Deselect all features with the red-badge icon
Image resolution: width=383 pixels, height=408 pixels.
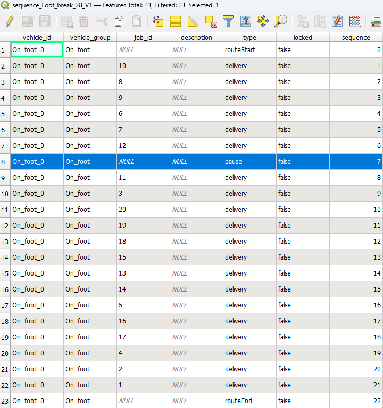[x=211, y=21]
